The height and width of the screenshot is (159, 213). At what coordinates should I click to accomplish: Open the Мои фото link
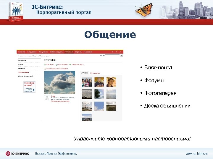pyautogui.click(x=50, y=64)
